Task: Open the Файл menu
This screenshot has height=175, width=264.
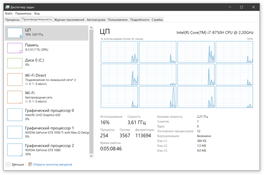Action: [x=9, y=14]
